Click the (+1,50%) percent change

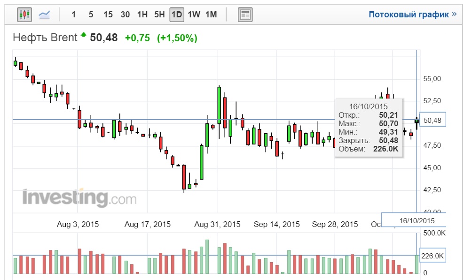click(x=177, y=38)
